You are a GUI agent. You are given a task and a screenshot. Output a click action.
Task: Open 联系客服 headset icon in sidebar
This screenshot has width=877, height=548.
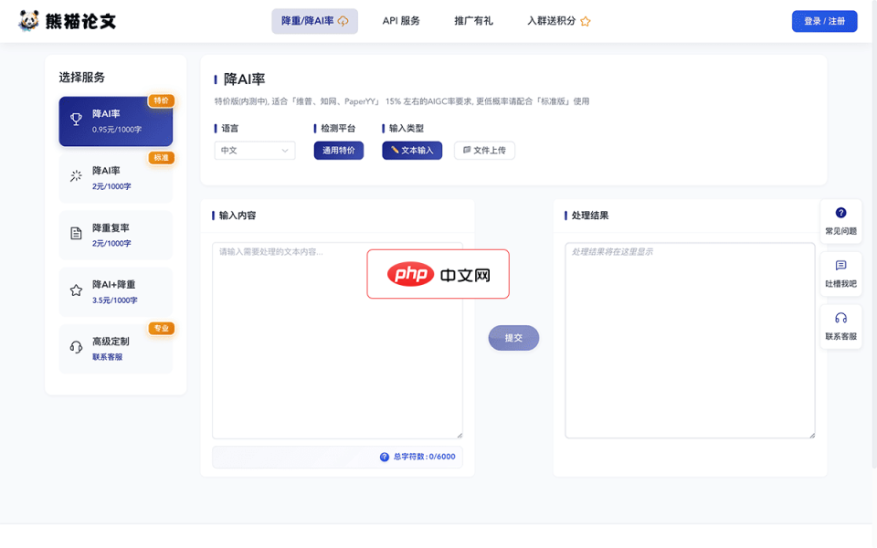click(840, 318)
